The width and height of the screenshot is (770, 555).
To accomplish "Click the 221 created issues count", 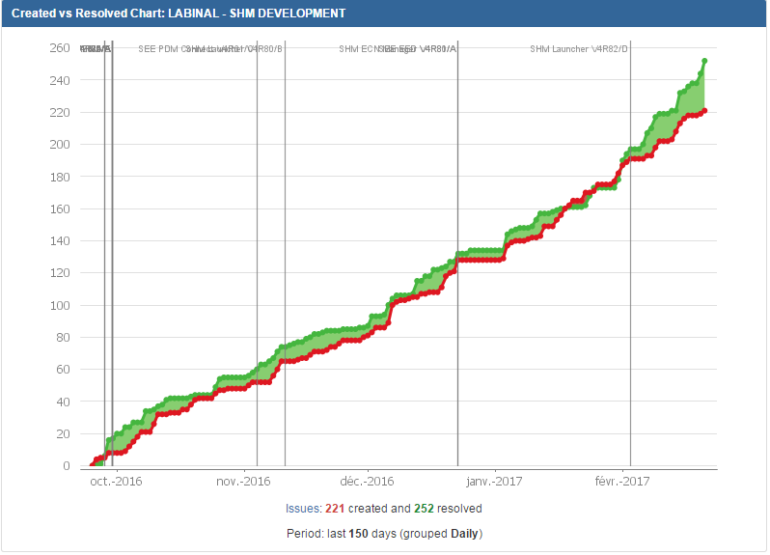I will pyautogui.click(x=335, y=508).
